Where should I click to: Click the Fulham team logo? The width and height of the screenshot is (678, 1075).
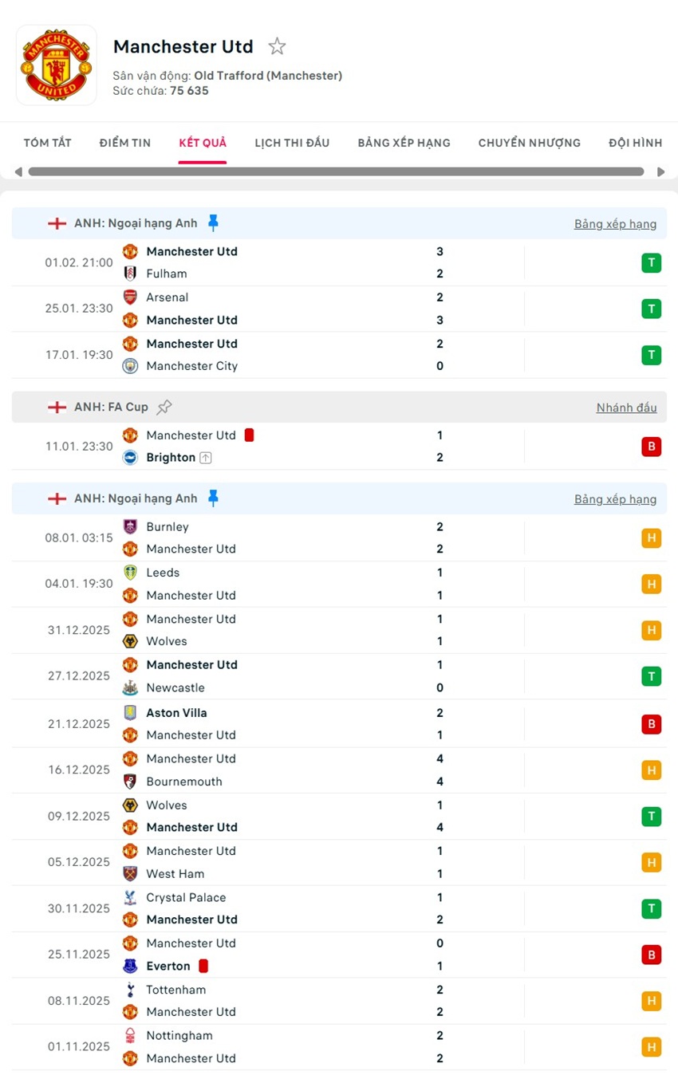point(130,274)
